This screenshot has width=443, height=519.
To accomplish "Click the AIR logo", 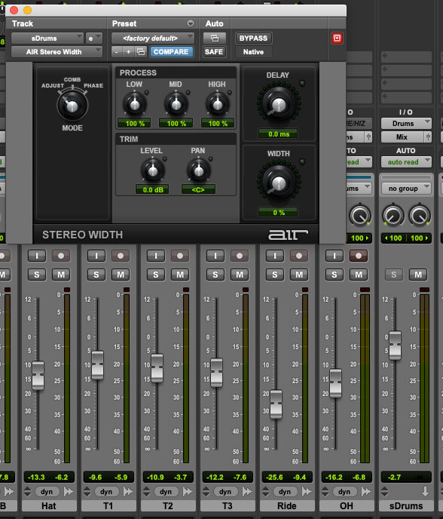I will 288,235.
